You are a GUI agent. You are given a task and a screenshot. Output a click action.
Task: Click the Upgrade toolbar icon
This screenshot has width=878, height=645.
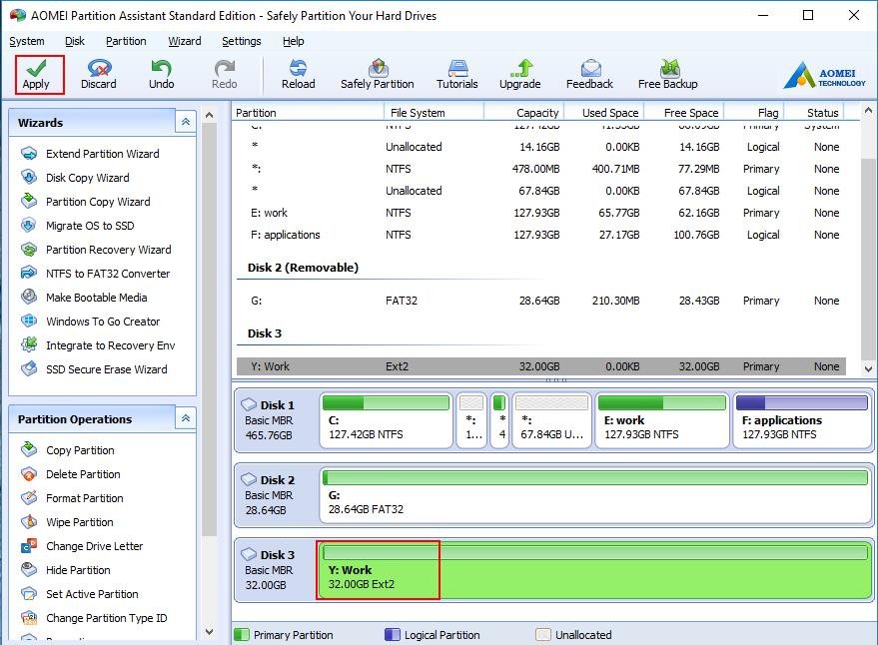(520, 75)
